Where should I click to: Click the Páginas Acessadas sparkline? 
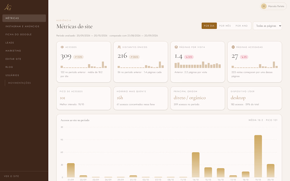coord(254,65)
